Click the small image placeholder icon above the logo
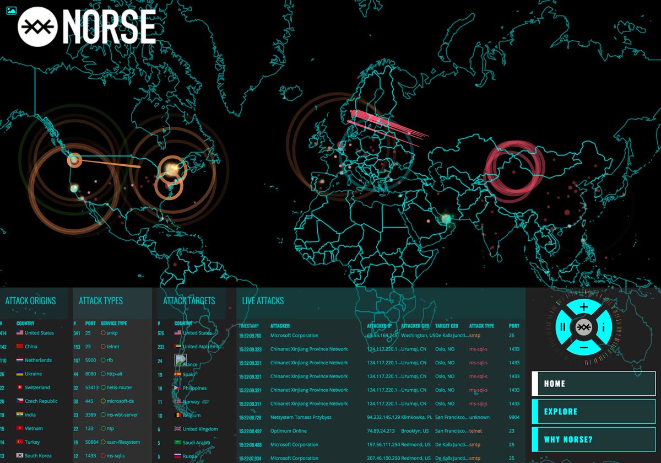This screenshot has width=661, height=463. coord(11,10)
